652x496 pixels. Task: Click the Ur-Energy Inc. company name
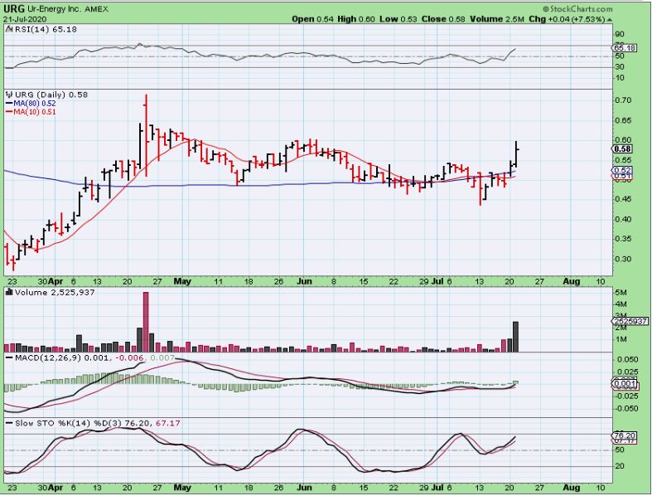click(x=53, y=9)
